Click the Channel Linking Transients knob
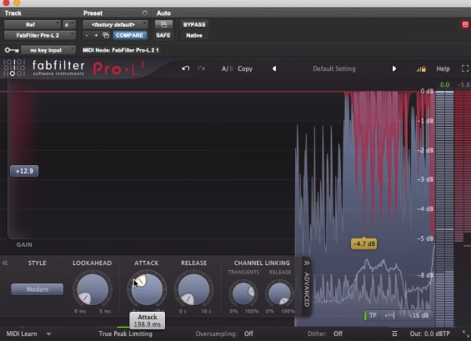This screenshot has height=341, width=471. (x=243, y=293)
